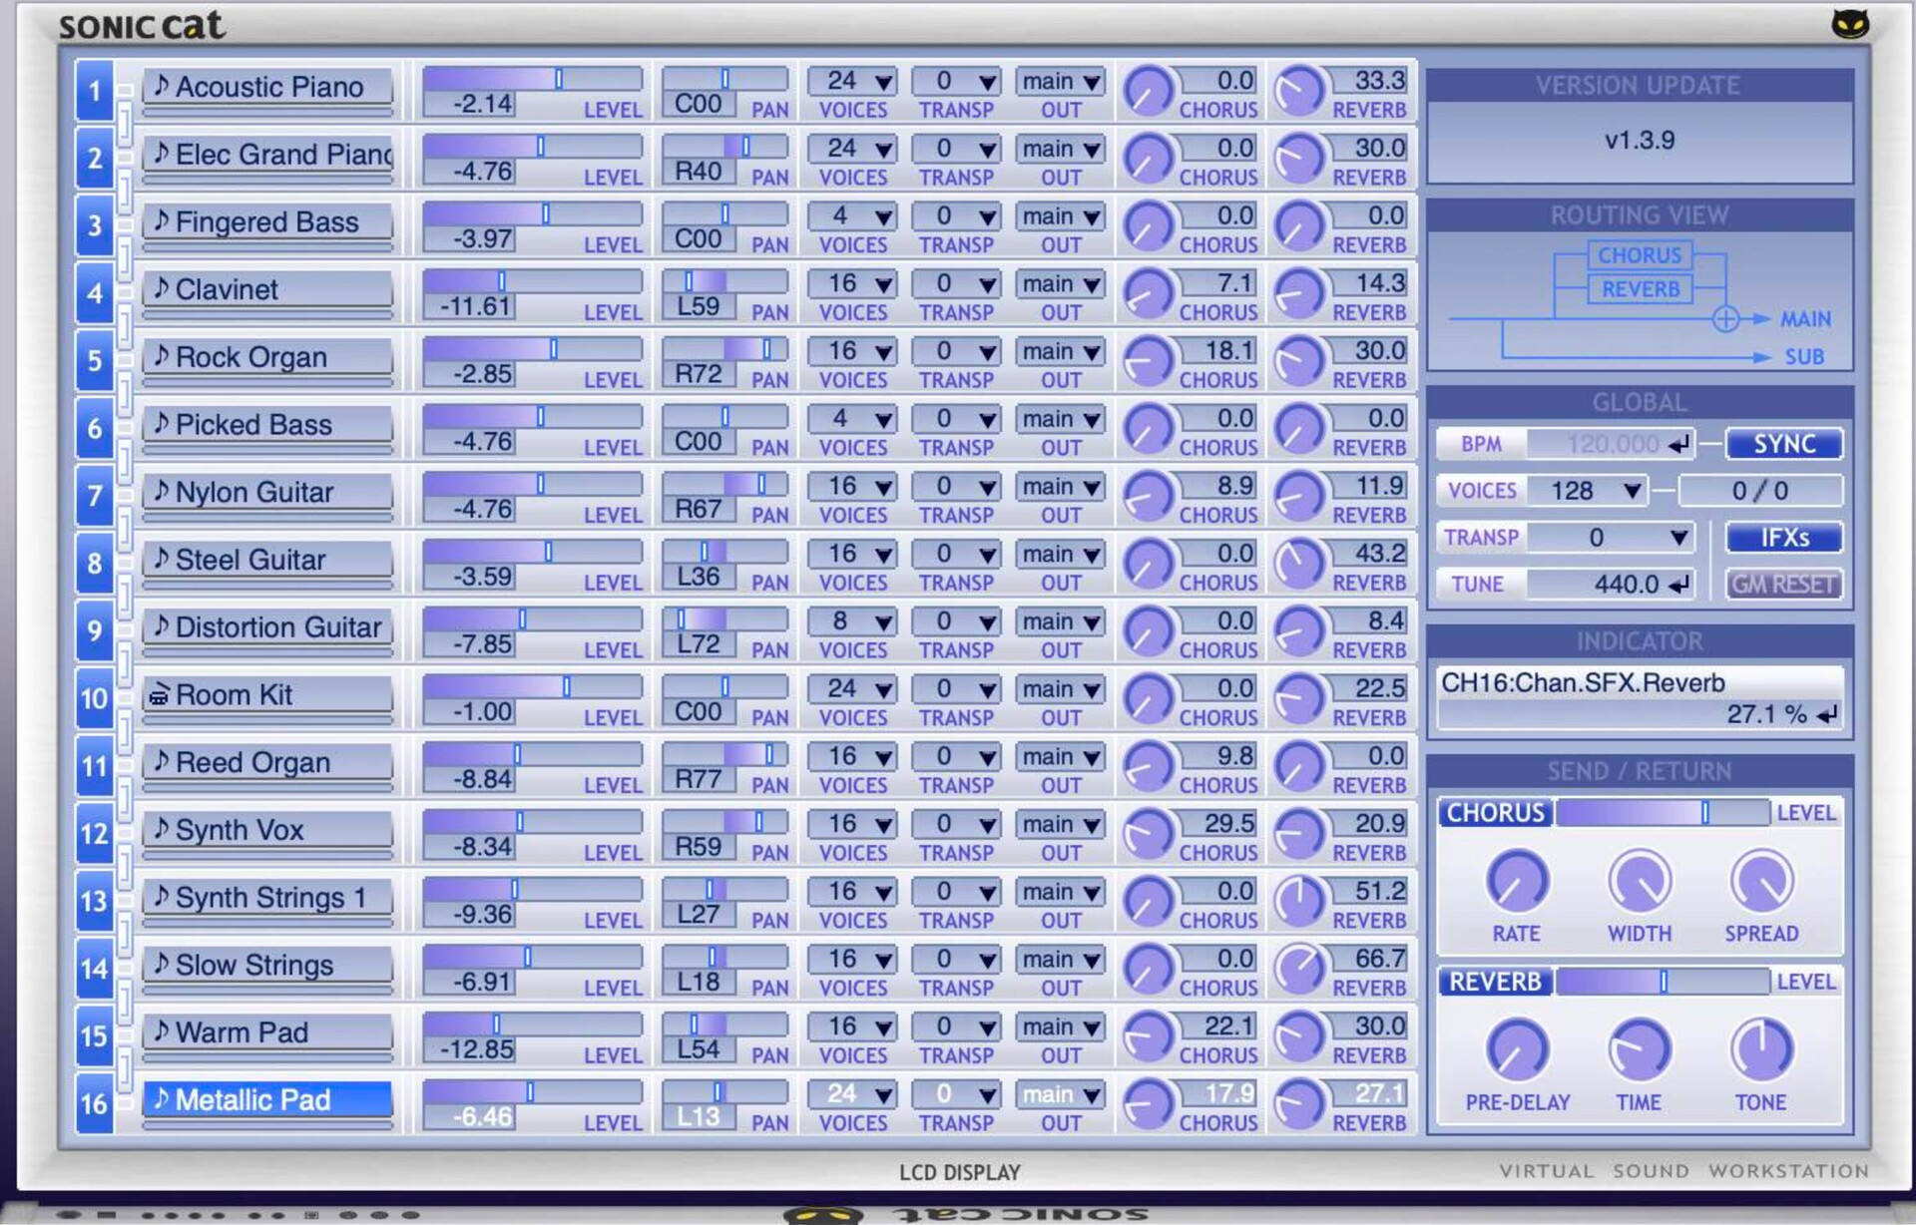Click the Slow Strings pan value L18
The width and height of the screenshot is (1916, 1225).
698,982
